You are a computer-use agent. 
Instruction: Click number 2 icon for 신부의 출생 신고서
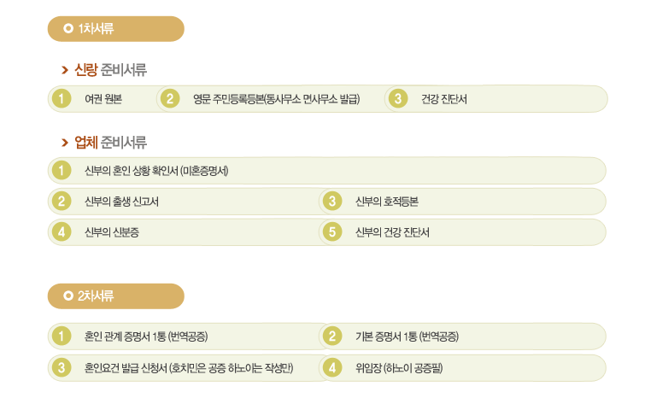(x=61, y=202)
